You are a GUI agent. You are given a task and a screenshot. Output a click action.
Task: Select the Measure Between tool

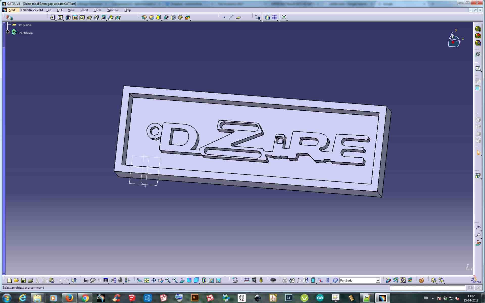(x=247, y=280)
